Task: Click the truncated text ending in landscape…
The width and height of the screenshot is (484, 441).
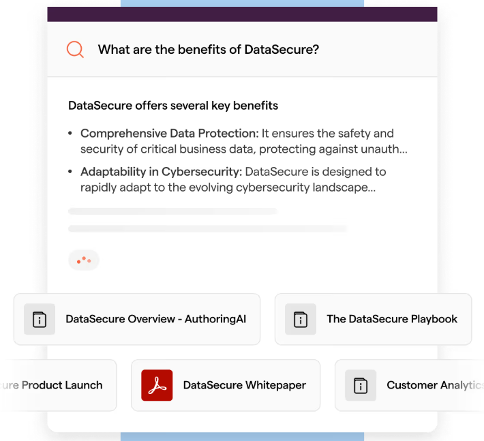Action: [228, 187]
